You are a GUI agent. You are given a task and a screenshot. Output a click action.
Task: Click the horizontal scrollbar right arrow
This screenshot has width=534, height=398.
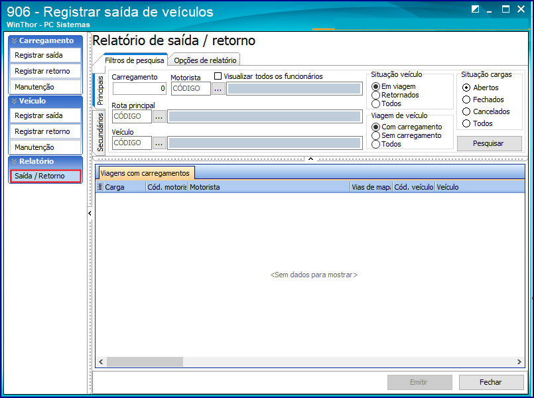click(x=519, y=362)
